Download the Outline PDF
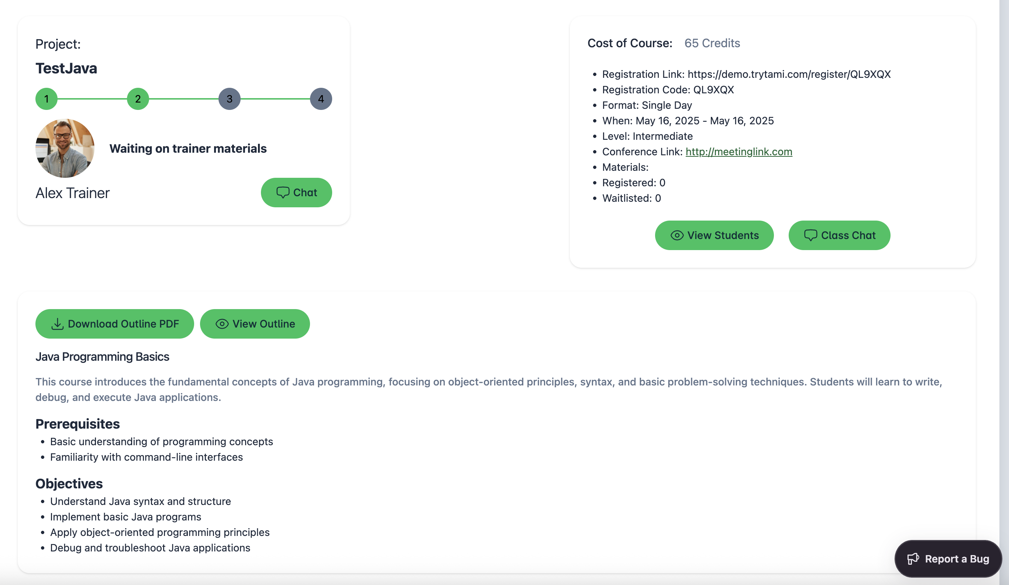This screenshot has width=1009, height=585. tap(114, 324)
